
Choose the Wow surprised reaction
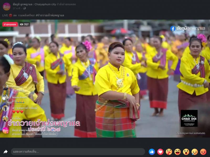tap(186, 152)
